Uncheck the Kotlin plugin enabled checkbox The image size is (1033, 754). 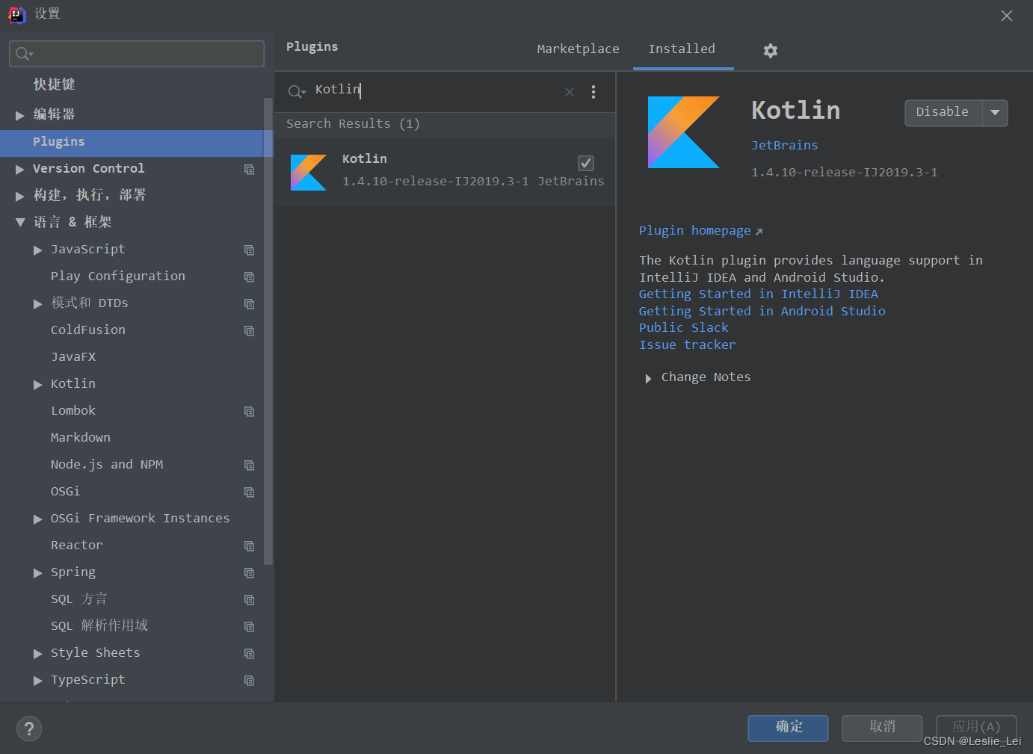tap(586, 163)
